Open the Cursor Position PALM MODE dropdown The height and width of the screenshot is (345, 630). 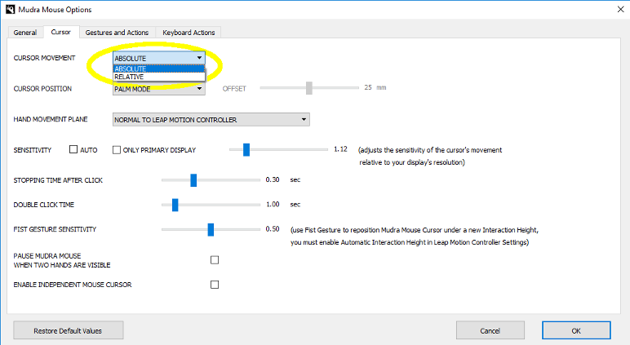pos(159,89)
